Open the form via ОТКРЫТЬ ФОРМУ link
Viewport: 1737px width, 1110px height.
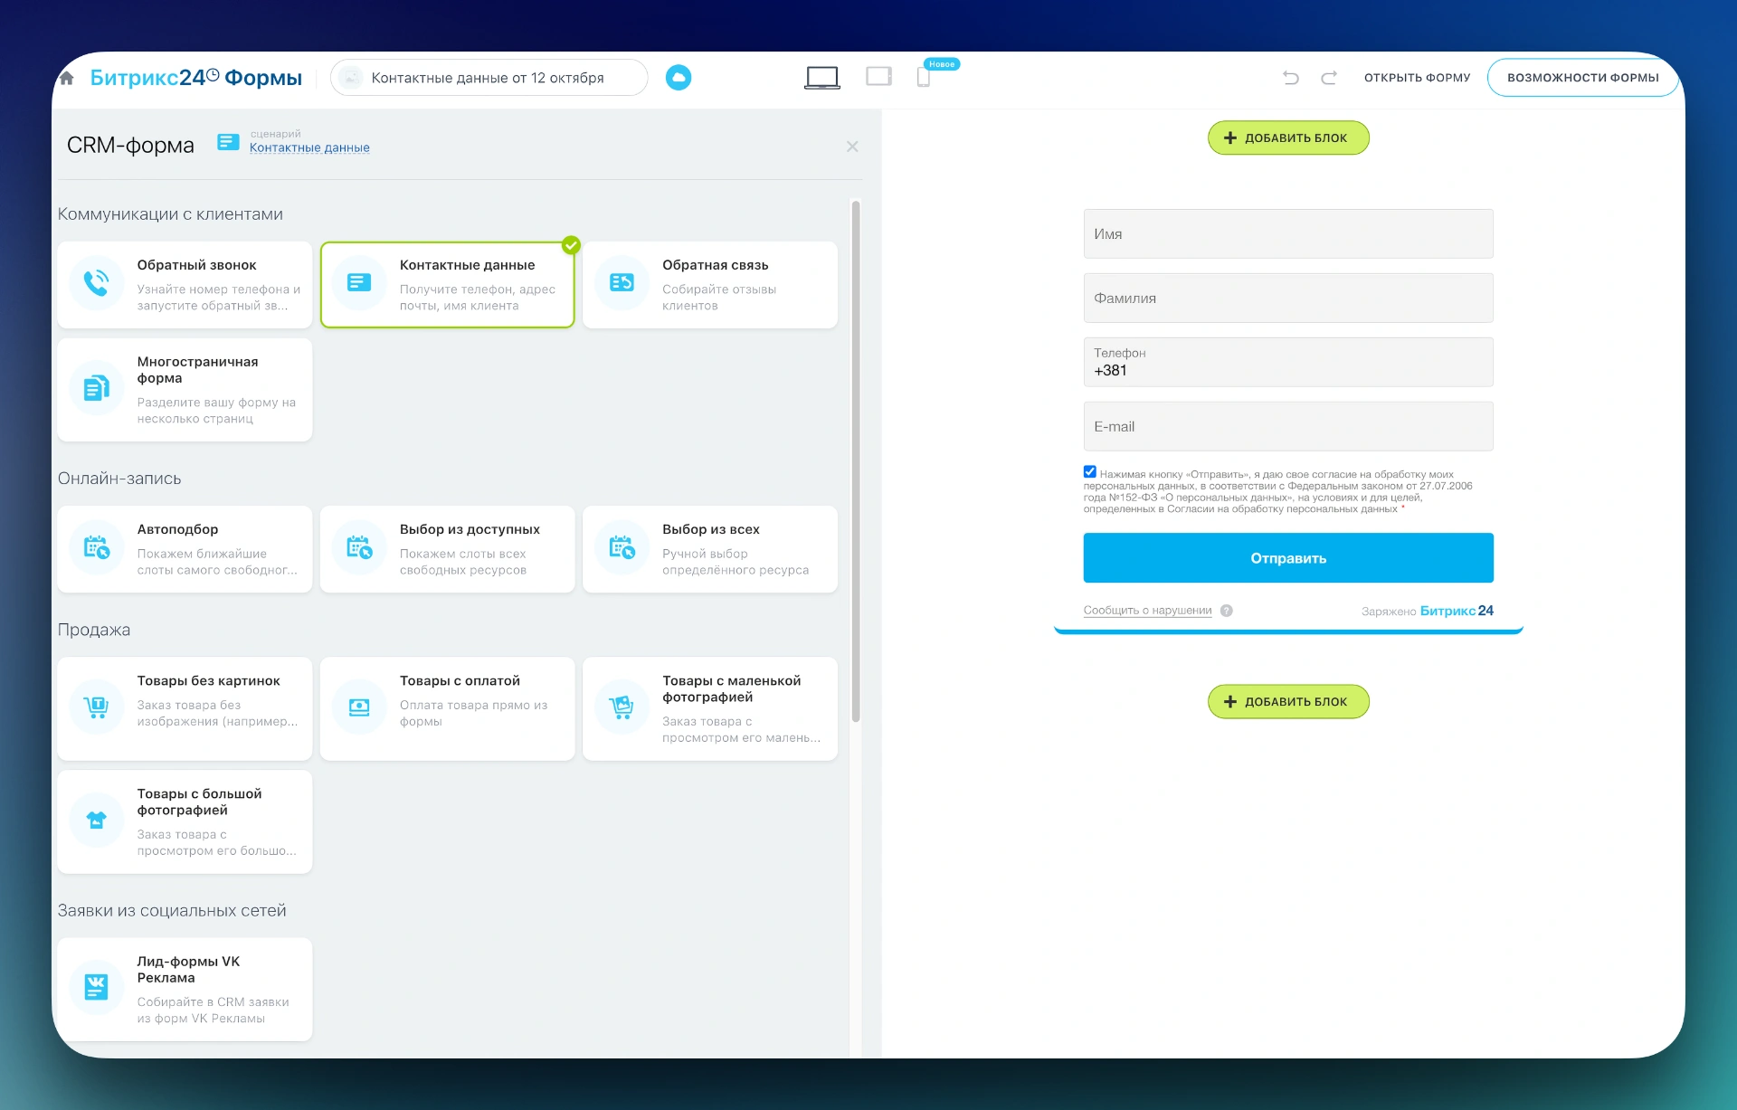click(1417, 77)
